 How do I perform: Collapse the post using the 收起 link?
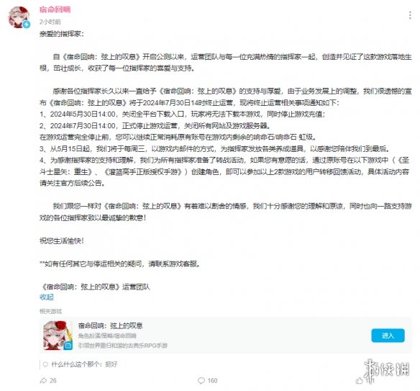click(47, 297)
